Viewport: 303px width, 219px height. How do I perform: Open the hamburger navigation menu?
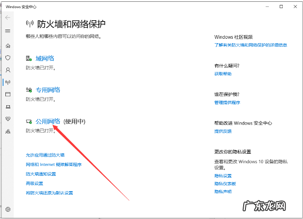pos(8,31)
